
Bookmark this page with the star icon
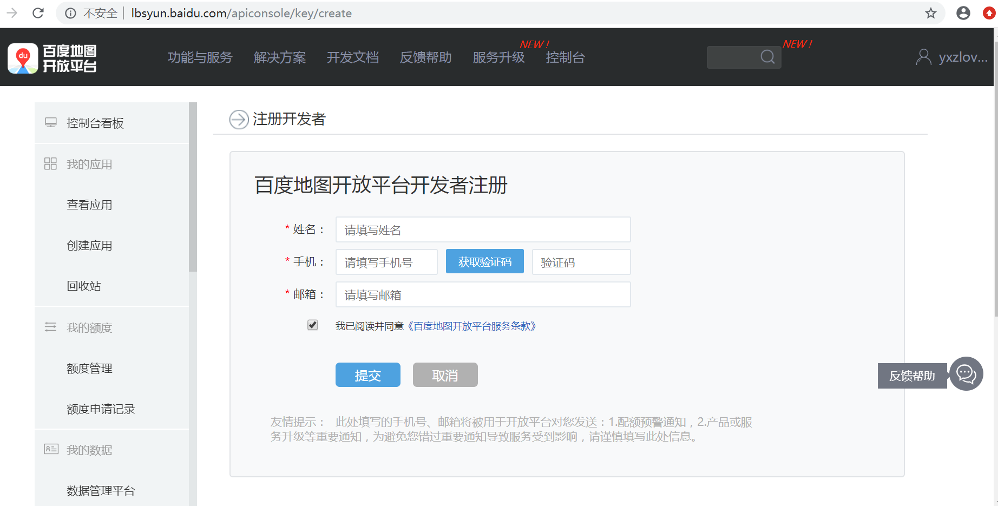930,13
